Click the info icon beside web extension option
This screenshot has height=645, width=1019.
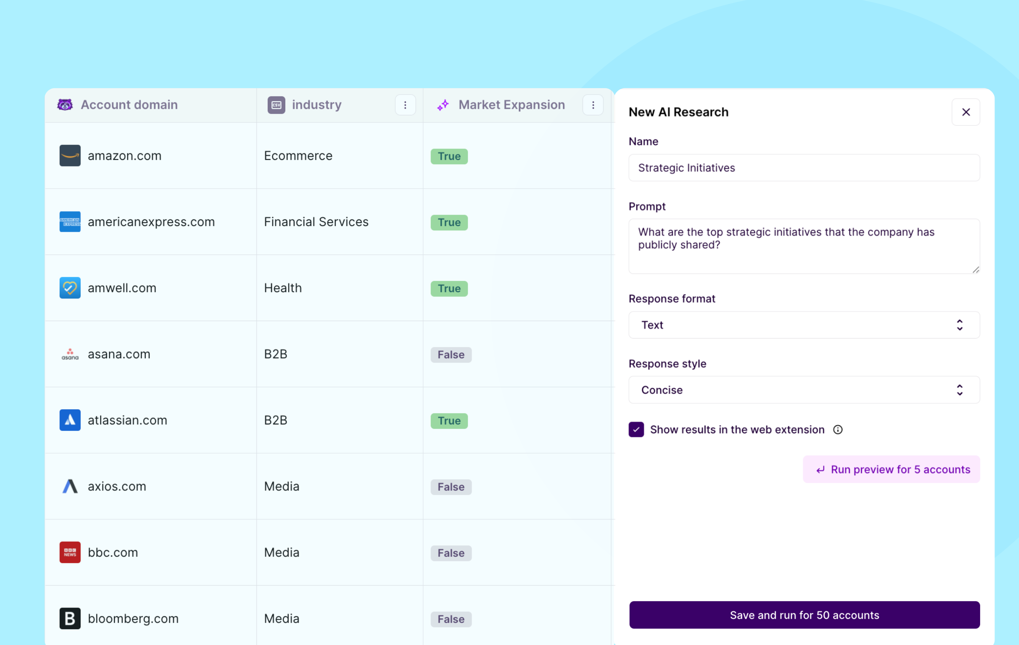[837, 429]
